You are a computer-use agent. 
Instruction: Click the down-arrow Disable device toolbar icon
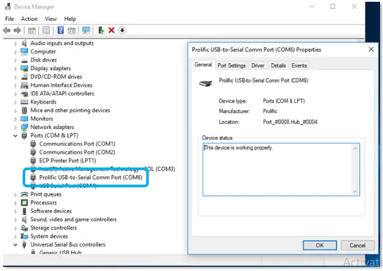click(x=122, y=31)
